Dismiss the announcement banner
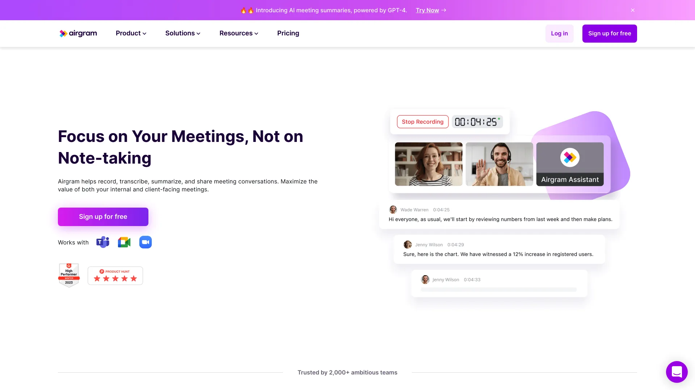695x390 pixels. click(633, 10)
